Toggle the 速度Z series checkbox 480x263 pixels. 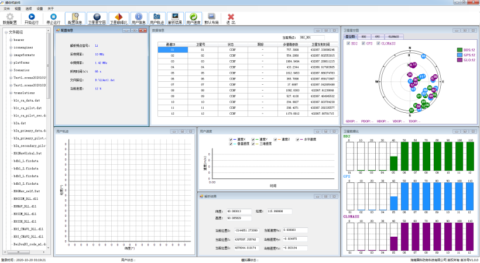[x=275, y=140]
